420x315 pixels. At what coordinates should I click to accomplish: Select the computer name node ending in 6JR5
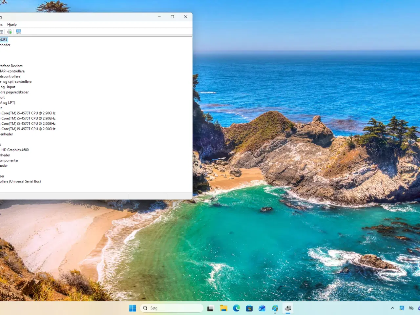pos(4,39)
